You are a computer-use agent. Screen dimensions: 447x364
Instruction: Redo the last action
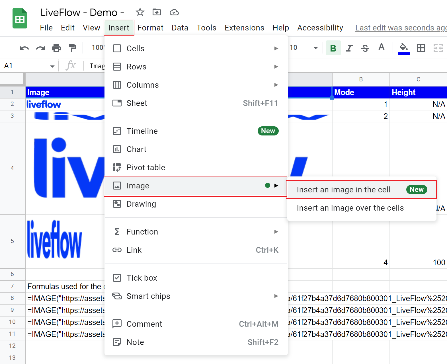[40, 48]
